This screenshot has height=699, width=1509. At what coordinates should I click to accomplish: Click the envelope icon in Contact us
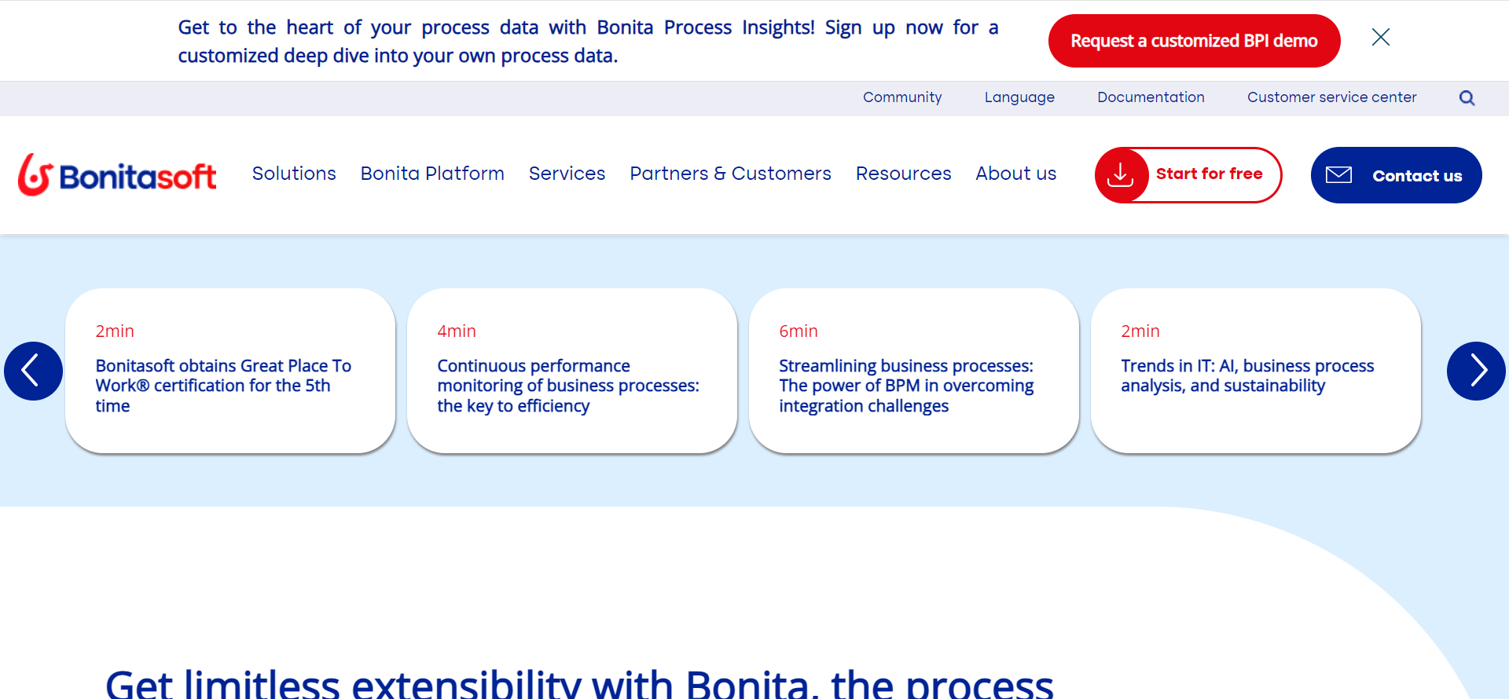click(x=1338, y=175)
